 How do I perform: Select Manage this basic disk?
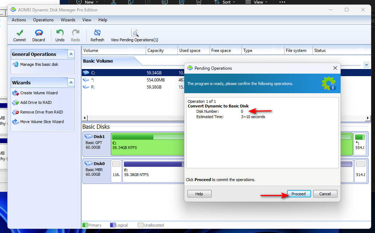click(39, 64)
